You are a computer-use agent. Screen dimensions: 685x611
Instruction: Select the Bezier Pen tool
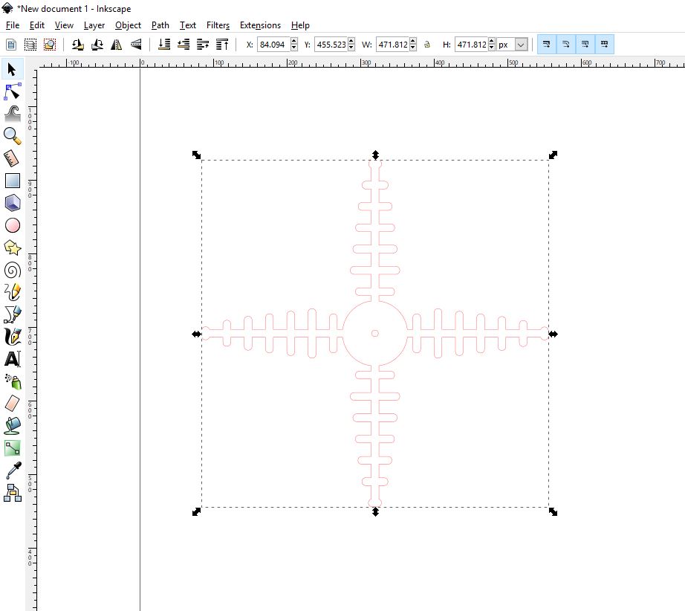pos(12,314)
